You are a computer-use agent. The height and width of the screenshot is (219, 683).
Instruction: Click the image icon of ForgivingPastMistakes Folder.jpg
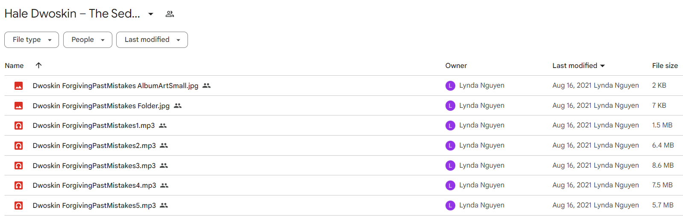point(19,106)
